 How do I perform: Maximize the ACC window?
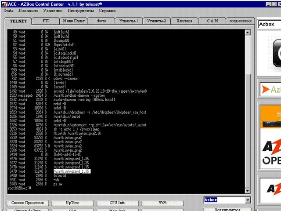pos(274,4)
